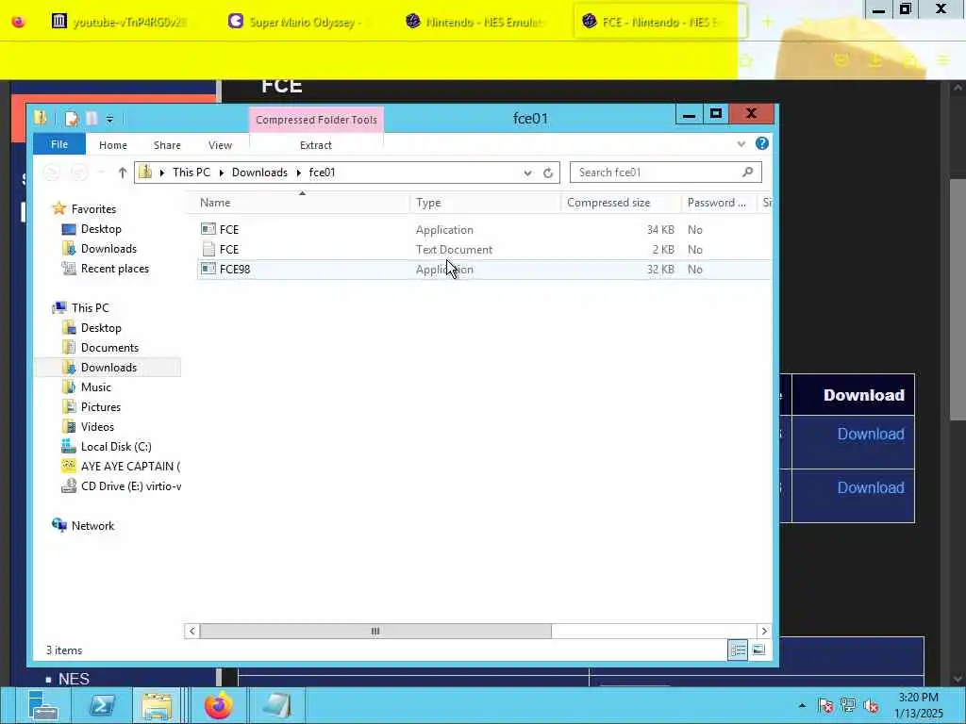Switch to the Share ribbon tab
Viewport: 966px width, 724px height.
167,145
